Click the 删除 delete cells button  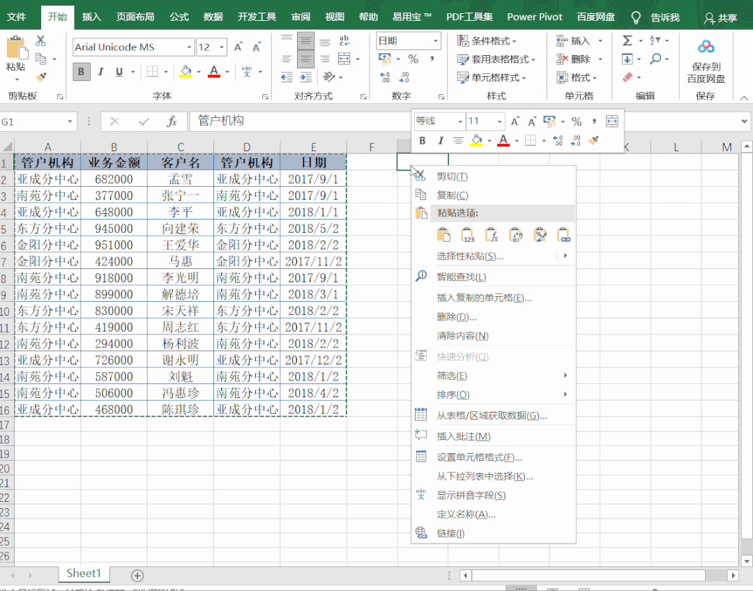[573, 59]
